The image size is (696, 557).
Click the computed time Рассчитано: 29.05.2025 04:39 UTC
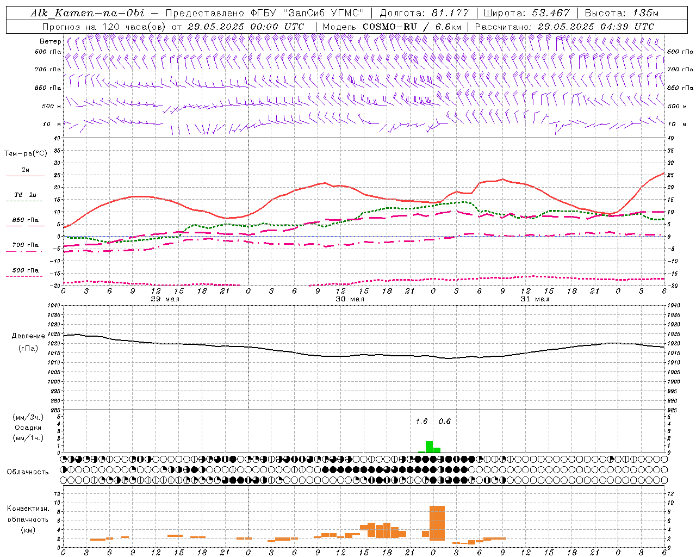[564, 27]
